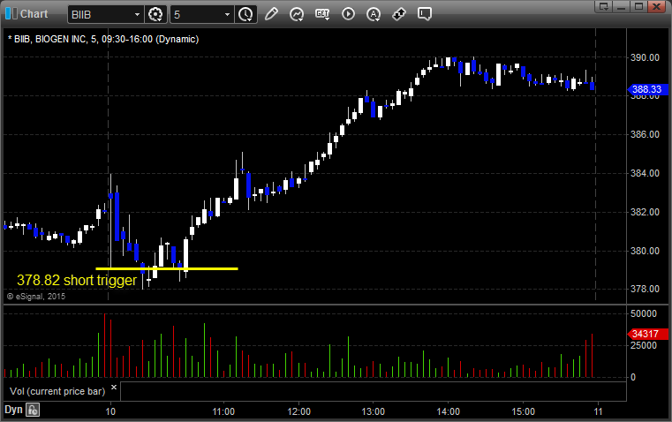Open the GET studies menu
672x422 pixels.
[322, 14]
